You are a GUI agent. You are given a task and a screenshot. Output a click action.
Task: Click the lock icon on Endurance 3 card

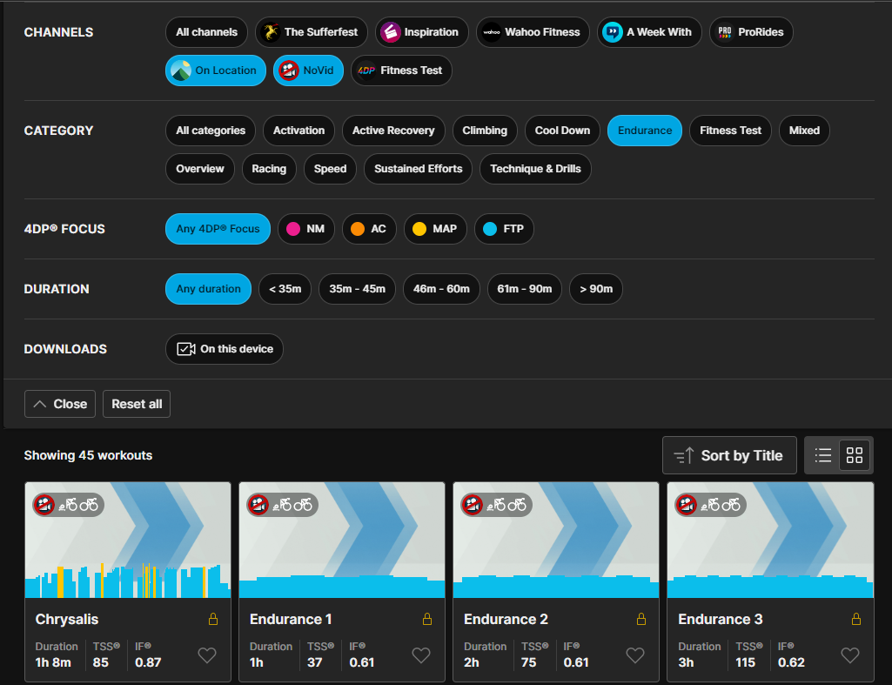856,619
